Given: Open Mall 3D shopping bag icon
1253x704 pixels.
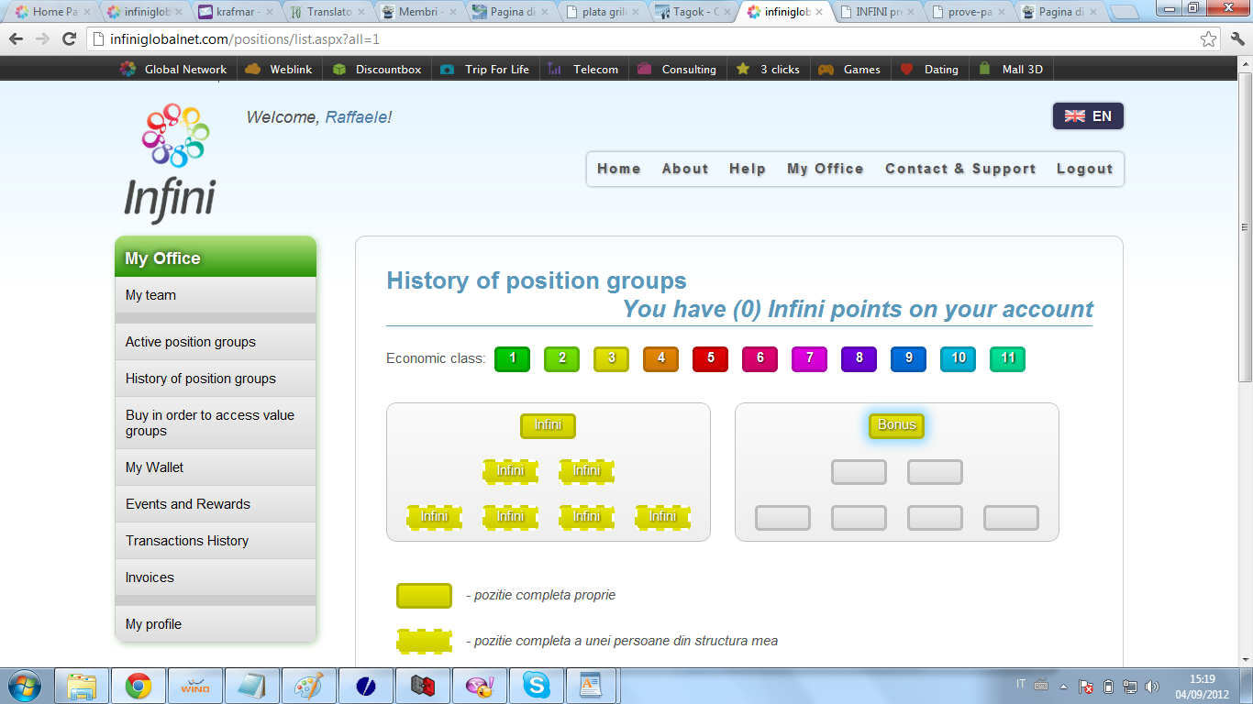Looking at the screenshot, I should tap(985, 70).
